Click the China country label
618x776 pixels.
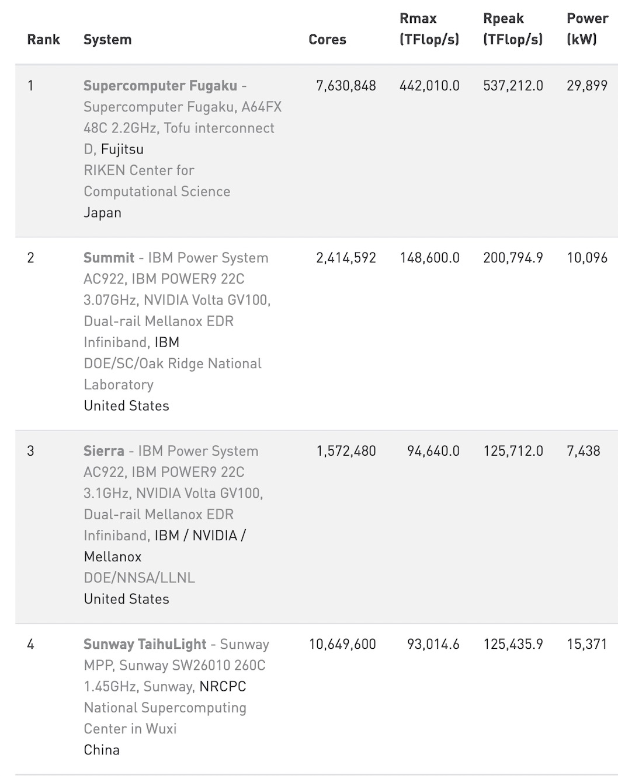102,750
